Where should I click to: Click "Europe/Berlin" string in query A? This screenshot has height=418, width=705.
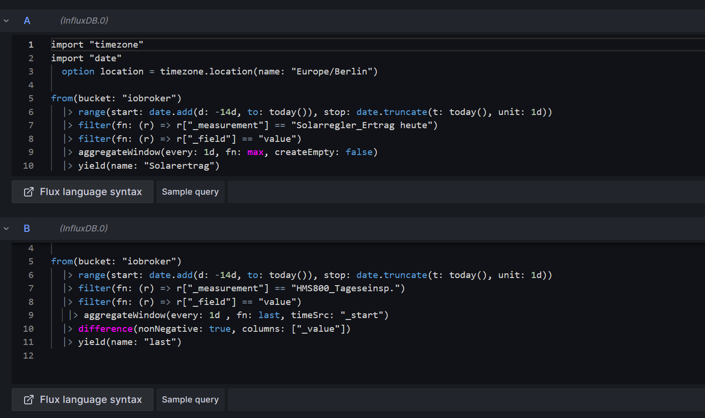tap(331, 71)
